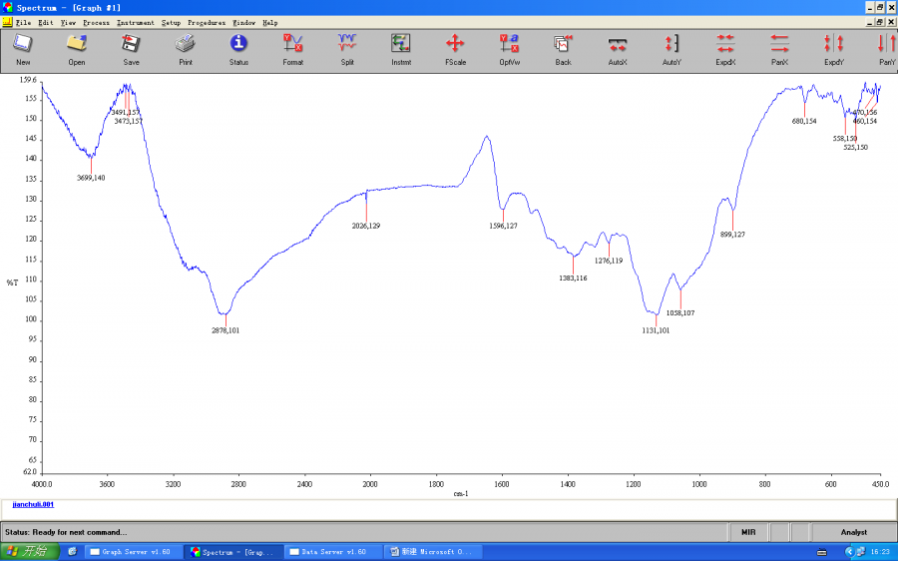
Task: Click the application icon in menu bar
Action: coord(7,22)
